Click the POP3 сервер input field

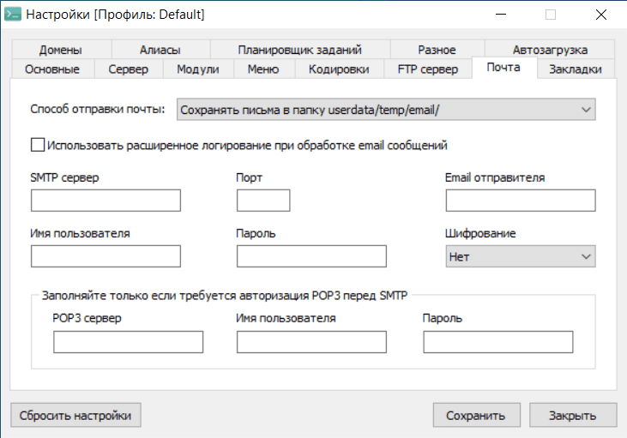(x=128, y=342)
